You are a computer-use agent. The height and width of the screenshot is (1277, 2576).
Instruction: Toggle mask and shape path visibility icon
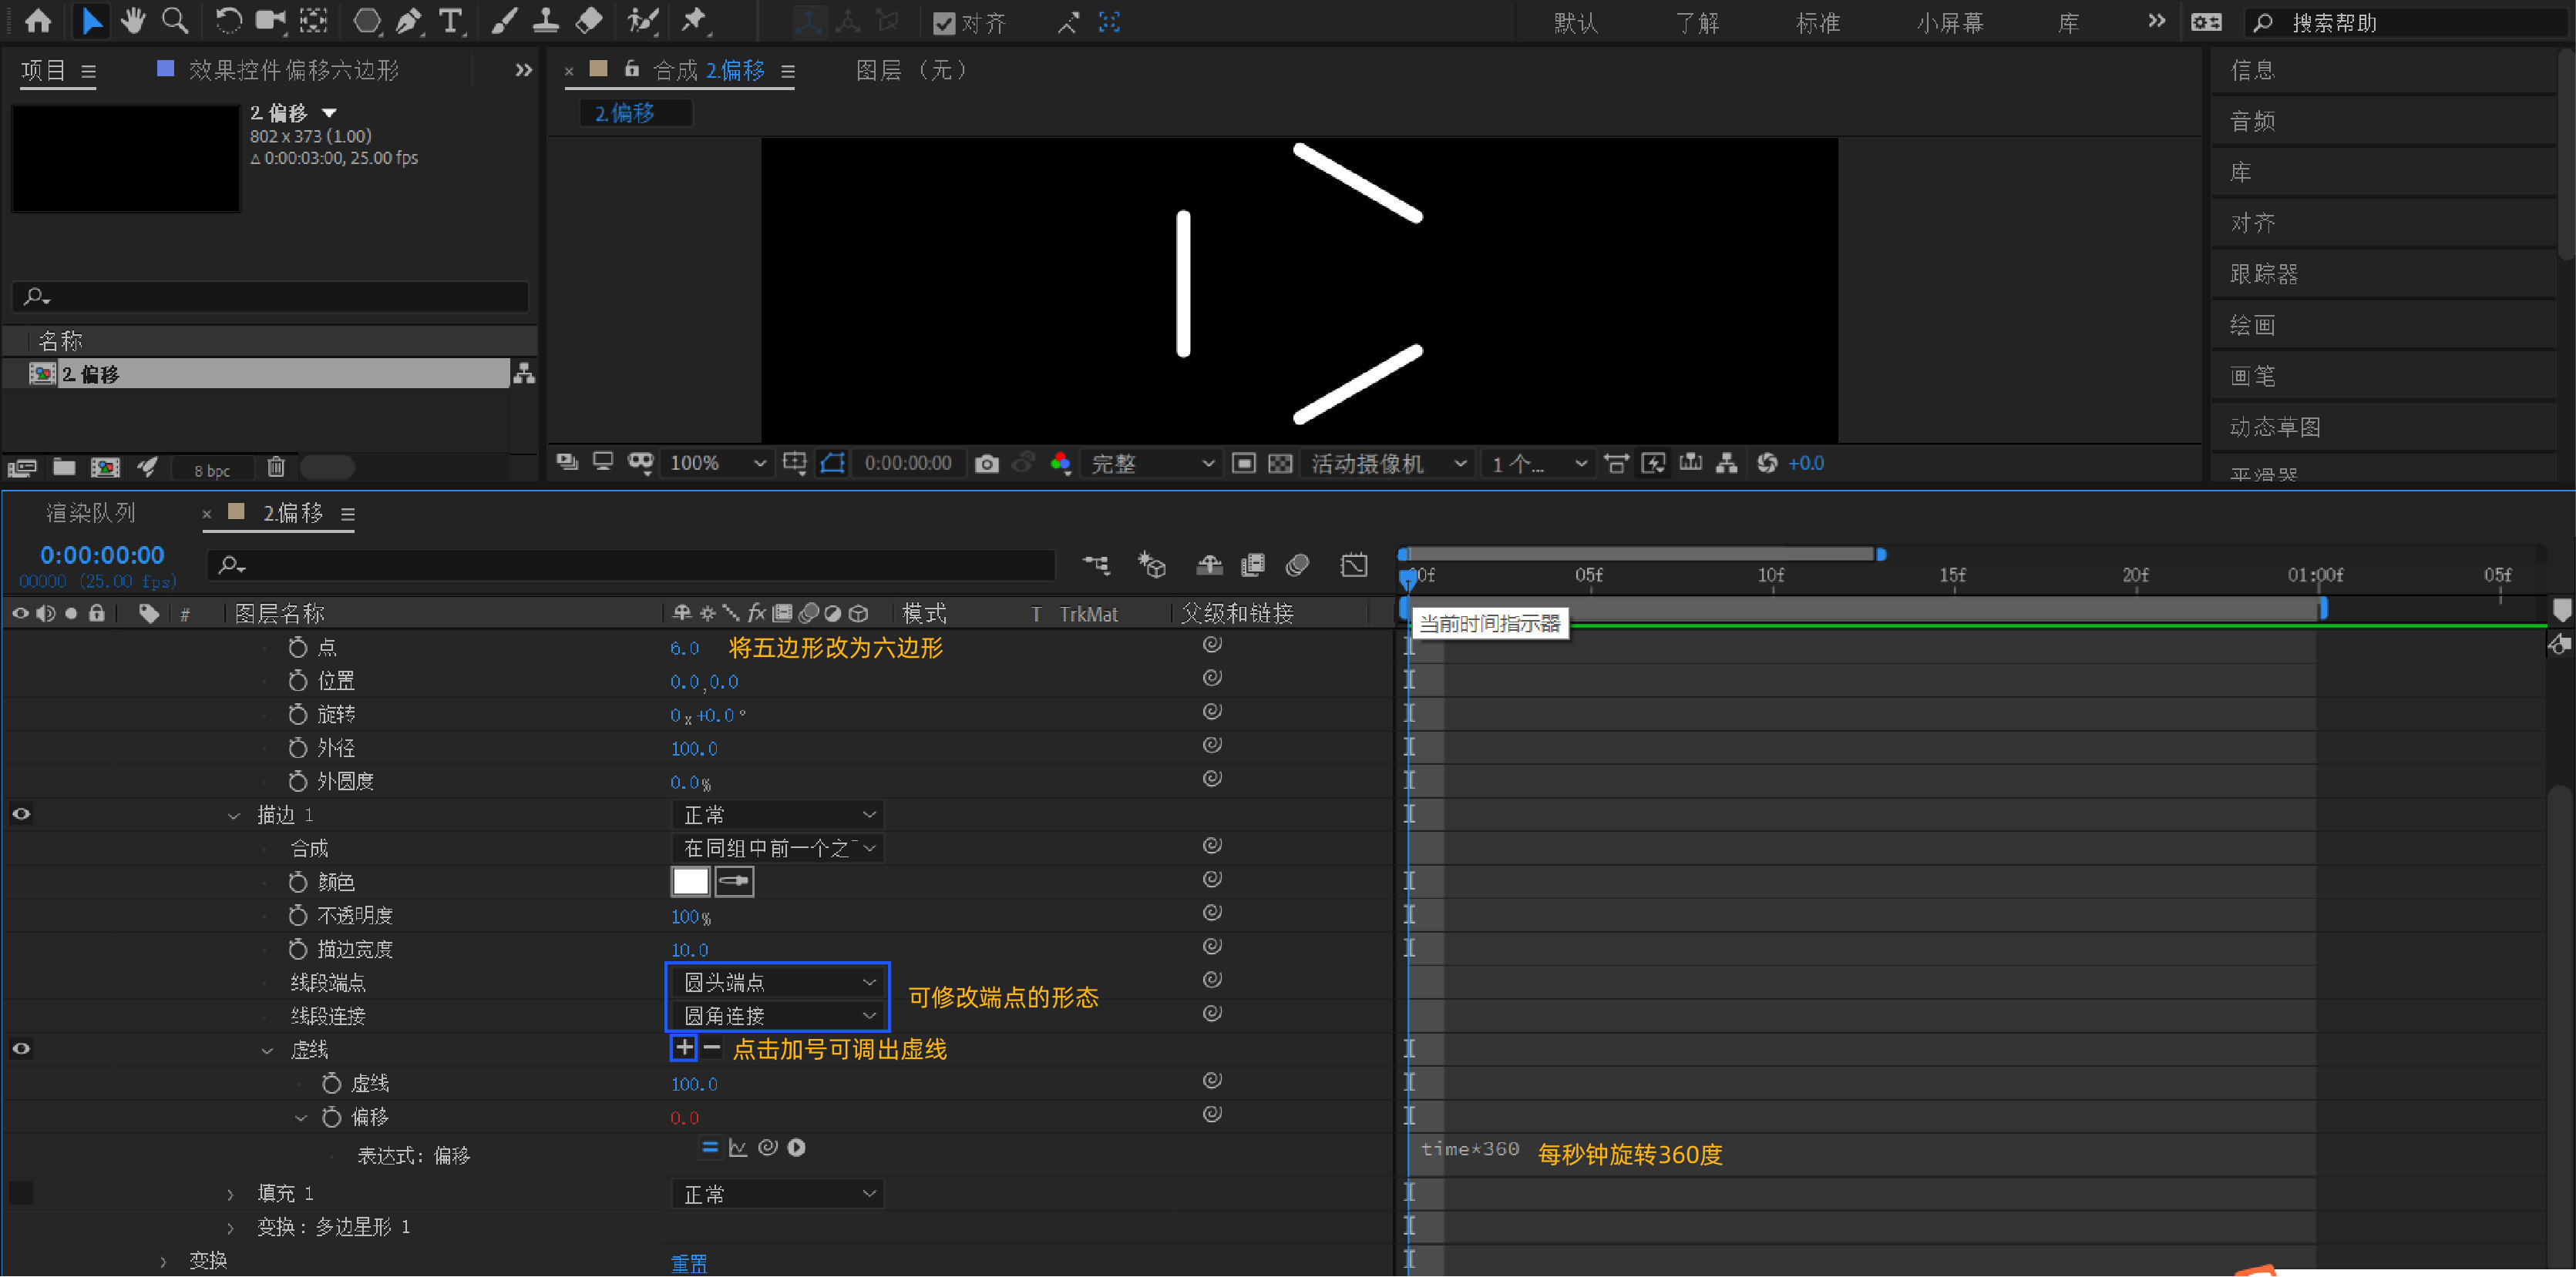(x=832, y=464)
